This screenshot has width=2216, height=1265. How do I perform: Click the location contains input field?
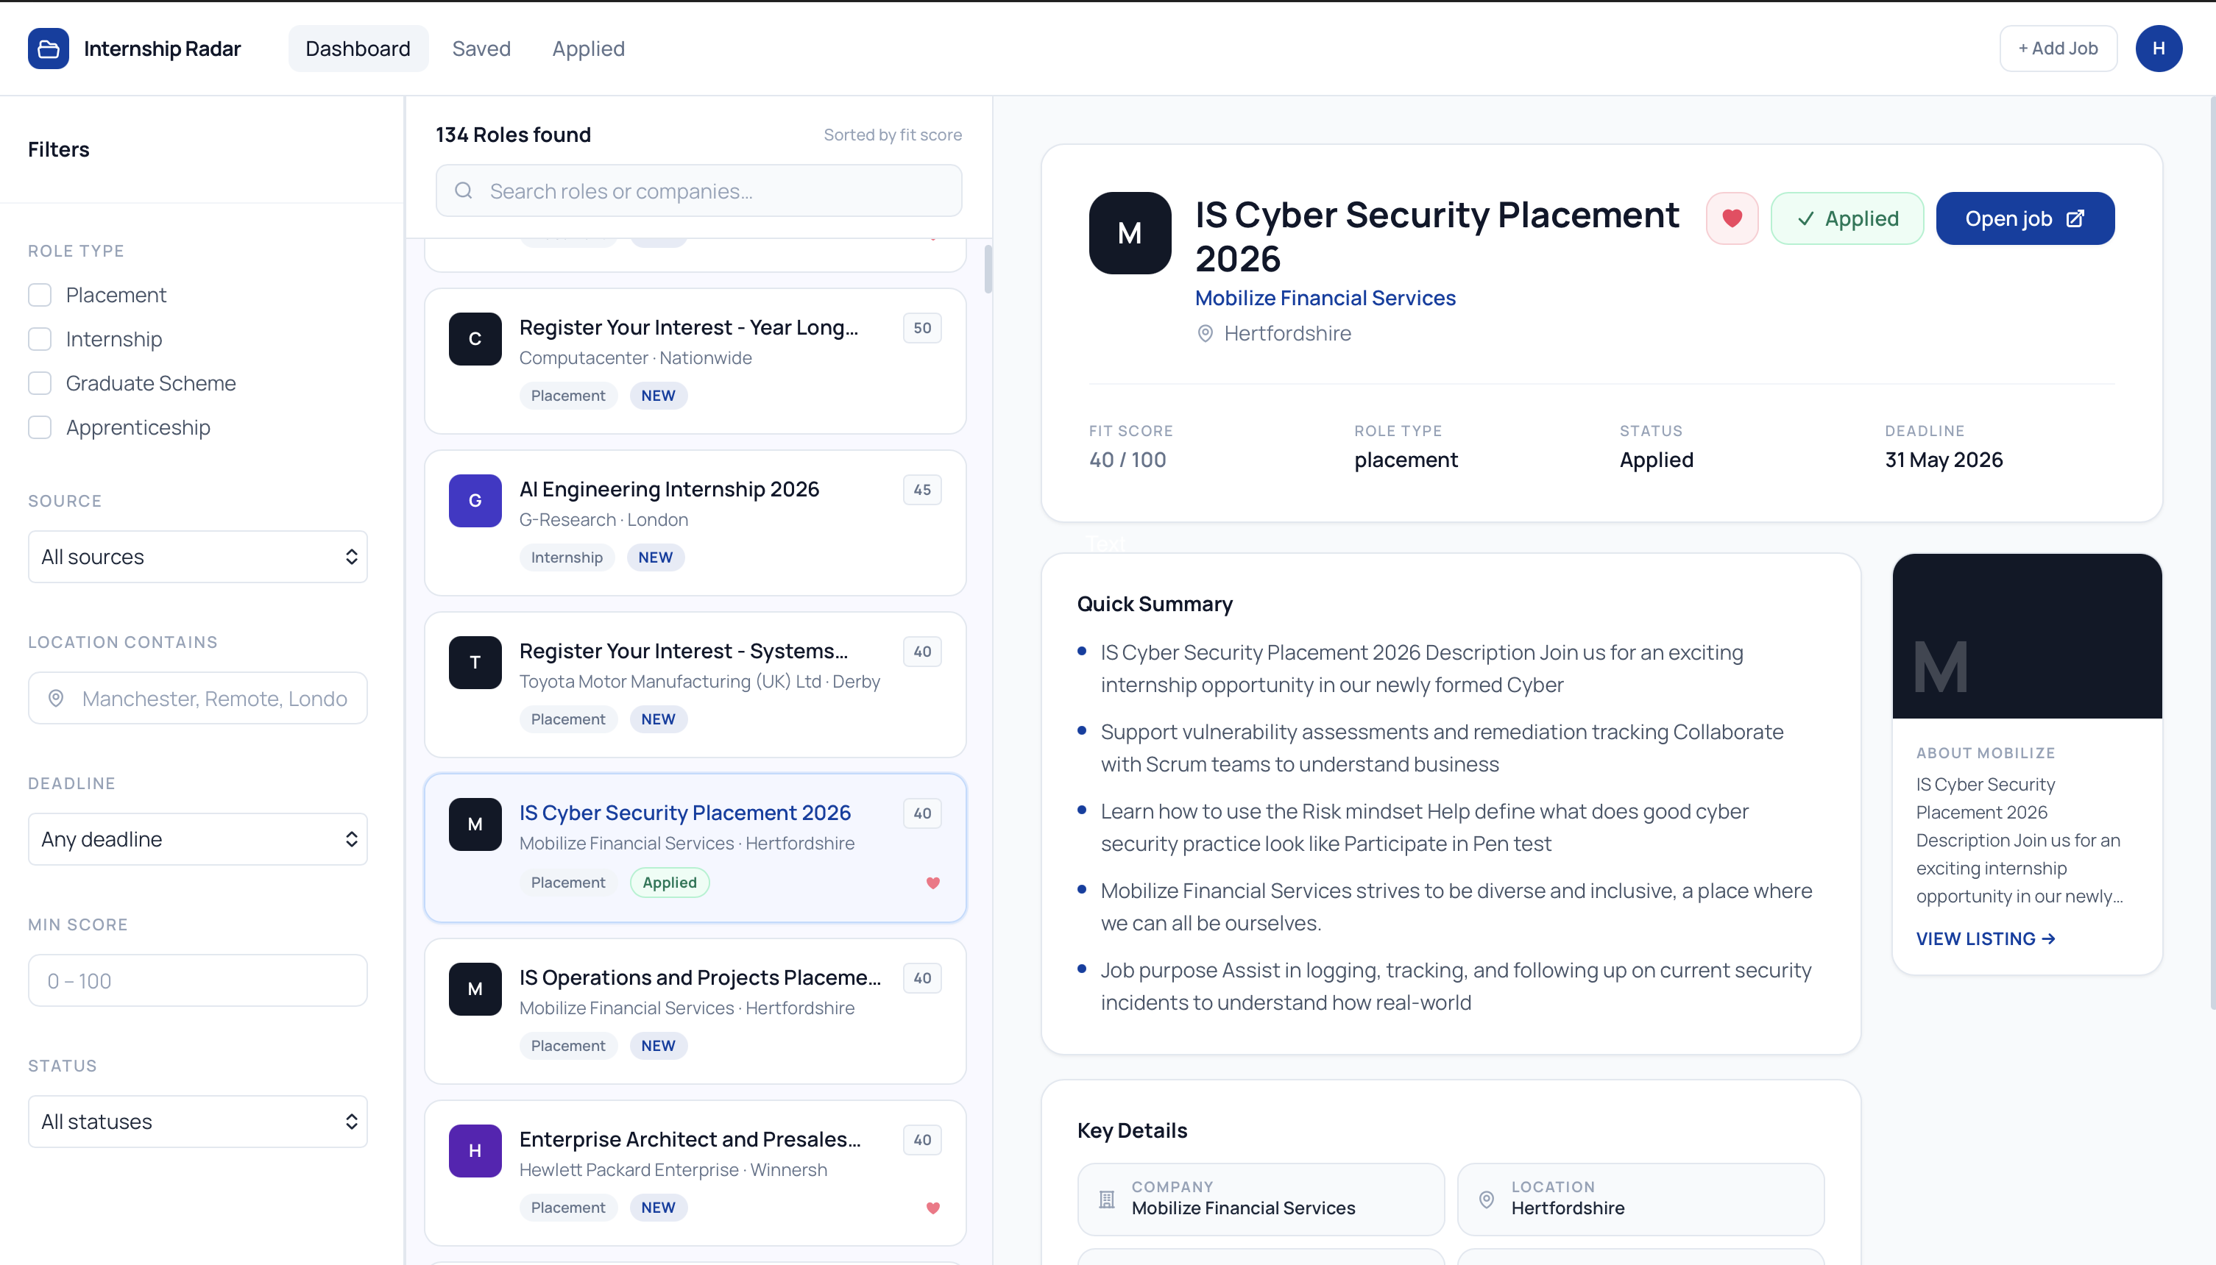[x=197, y=699]
